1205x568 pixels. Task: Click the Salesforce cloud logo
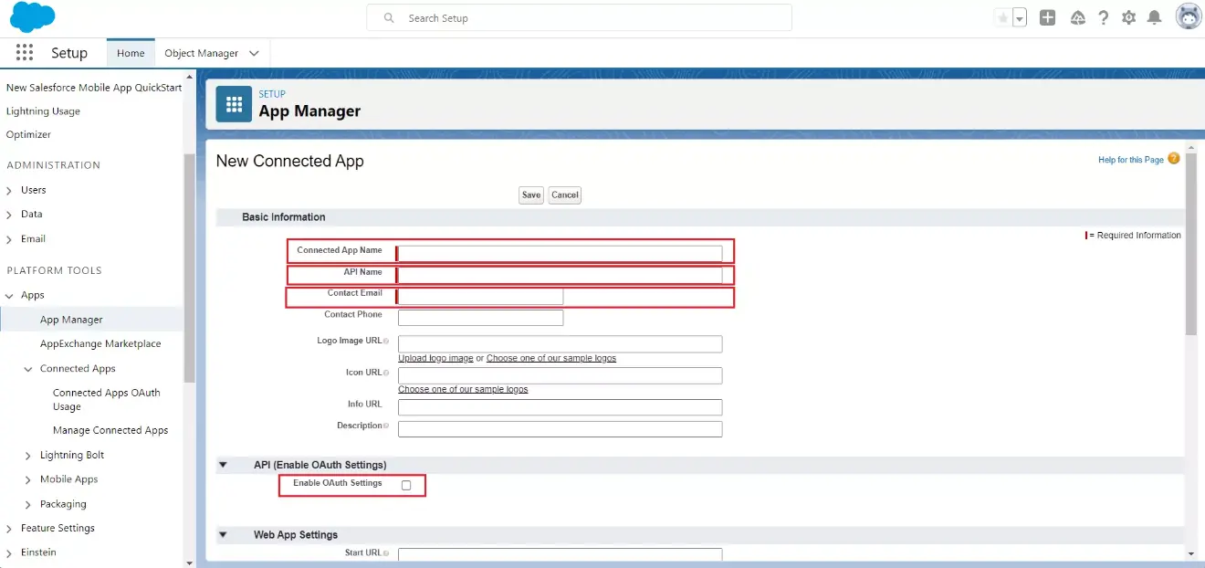point(32,17)
